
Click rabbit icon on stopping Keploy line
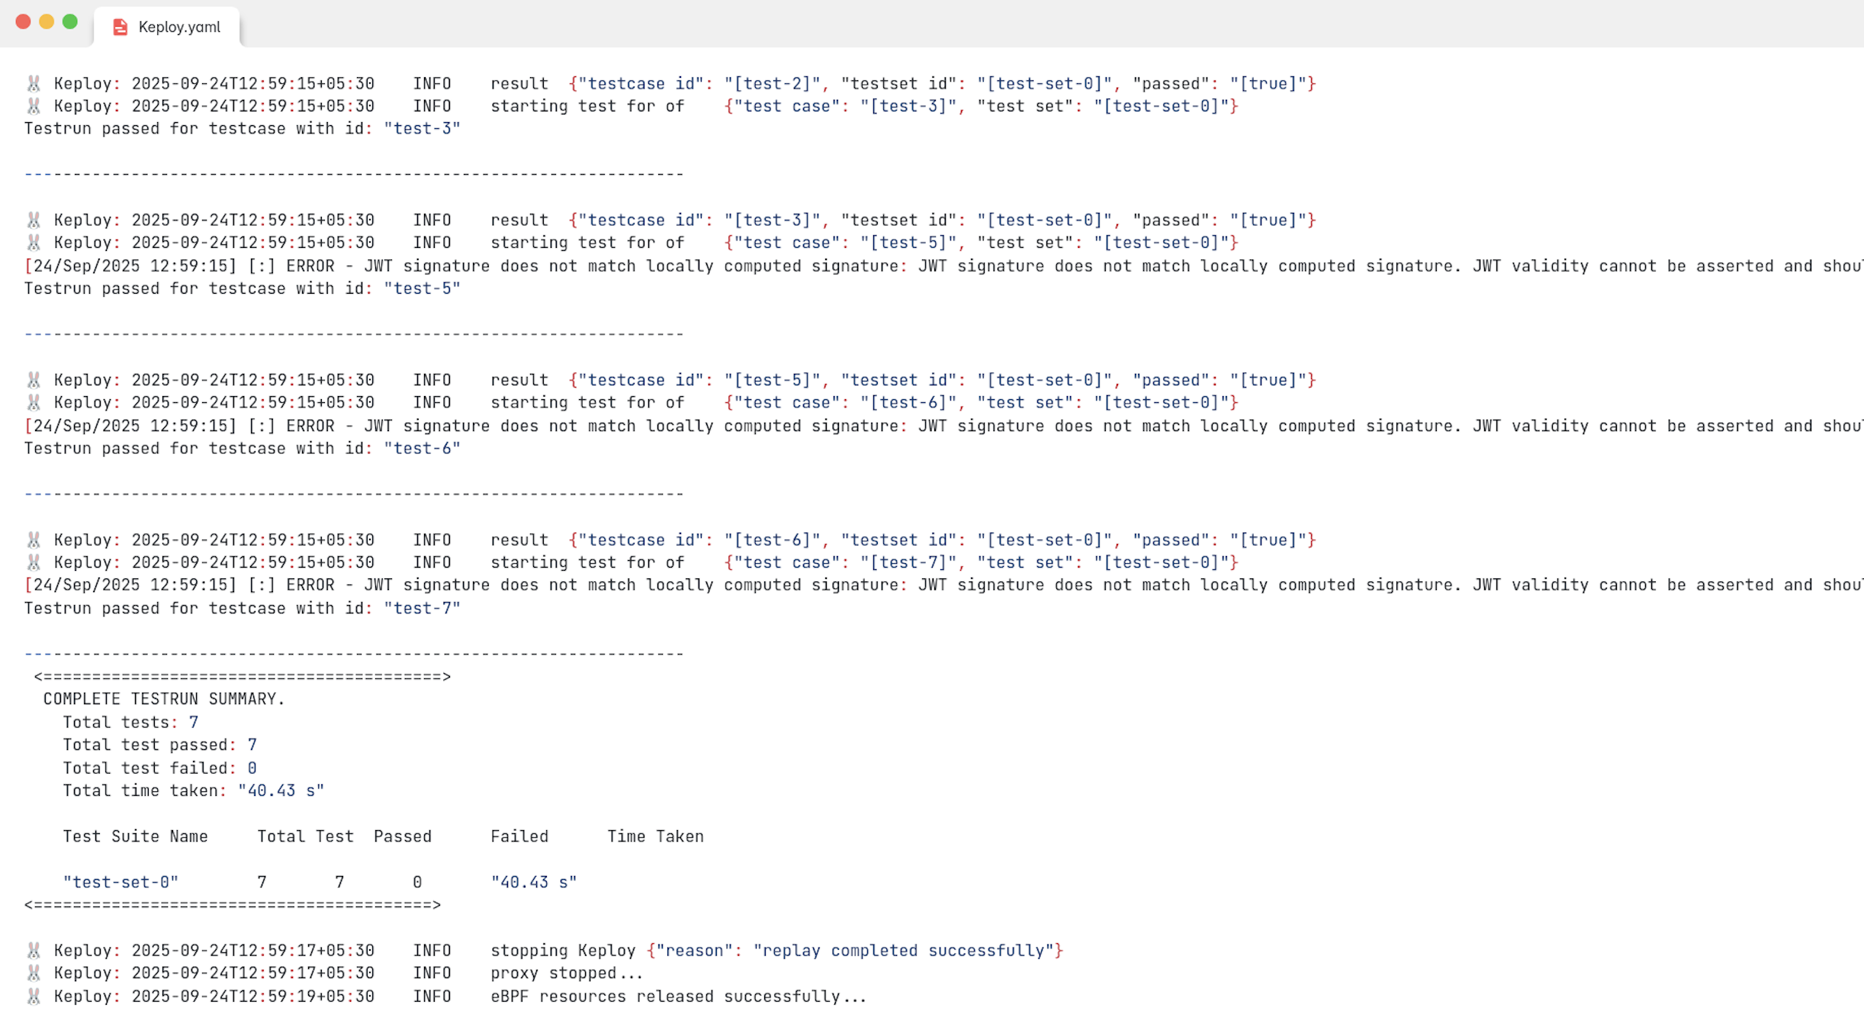pyautogui.click(x=34, y=951)
